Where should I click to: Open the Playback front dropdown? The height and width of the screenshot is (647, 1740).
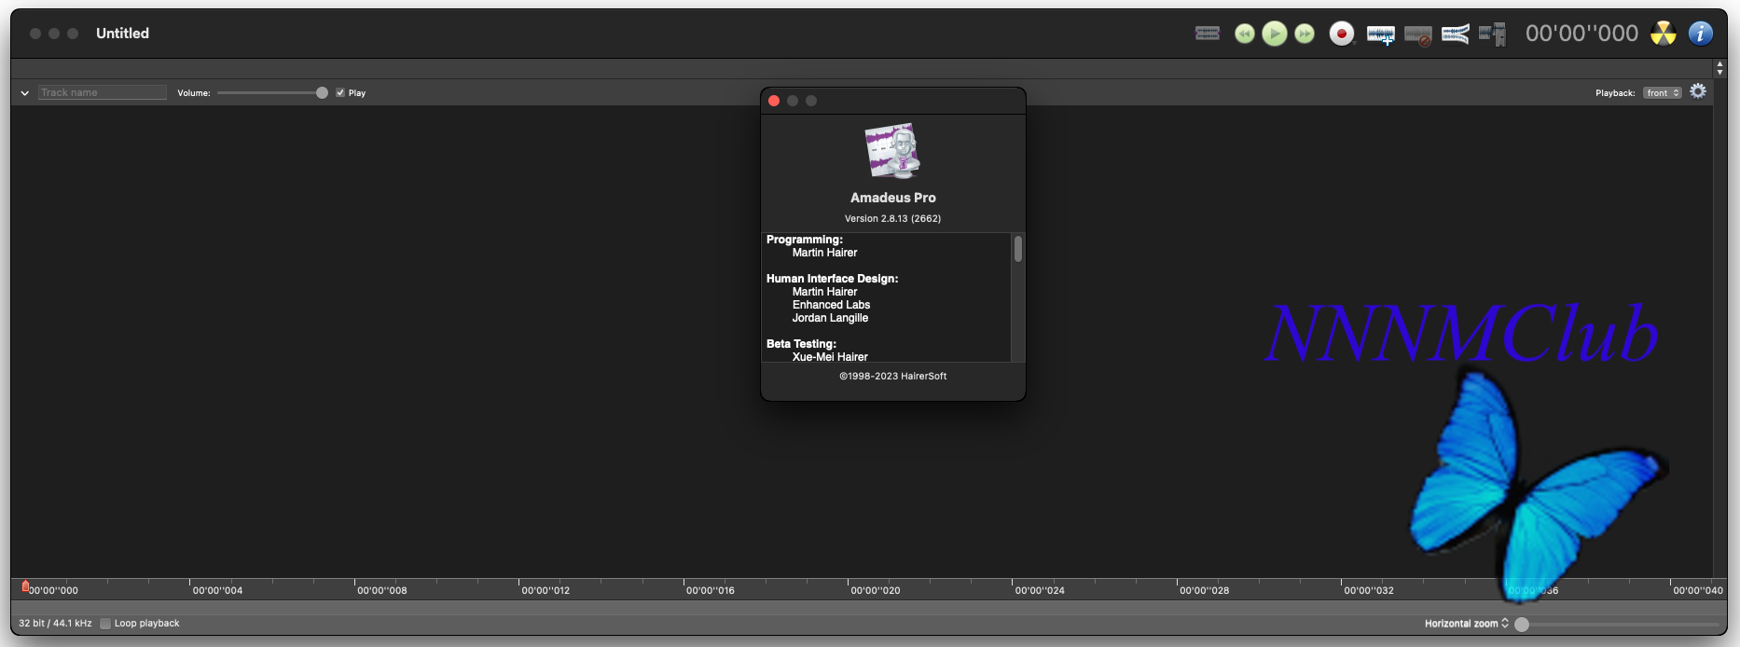click(x=1662, y=93)
